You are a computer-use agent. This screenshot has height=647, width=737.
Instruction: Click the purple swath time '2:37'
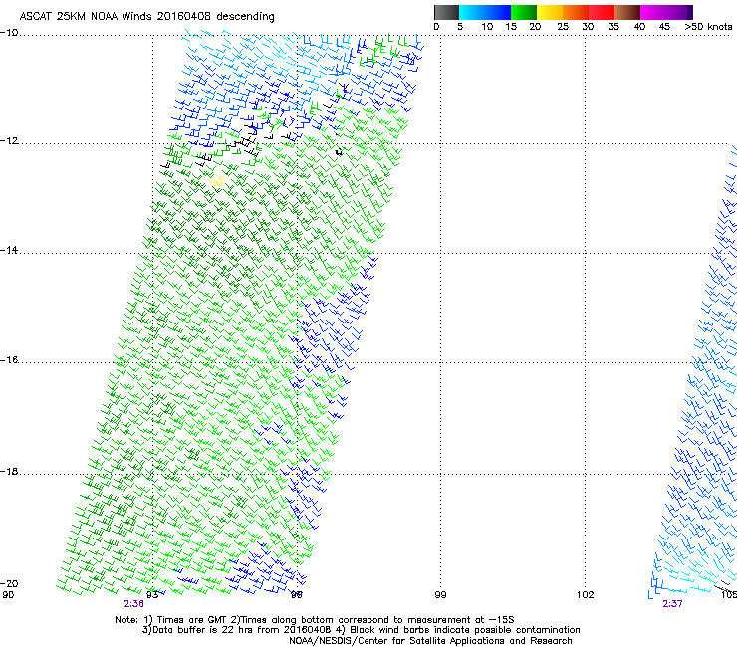point(672,604)
